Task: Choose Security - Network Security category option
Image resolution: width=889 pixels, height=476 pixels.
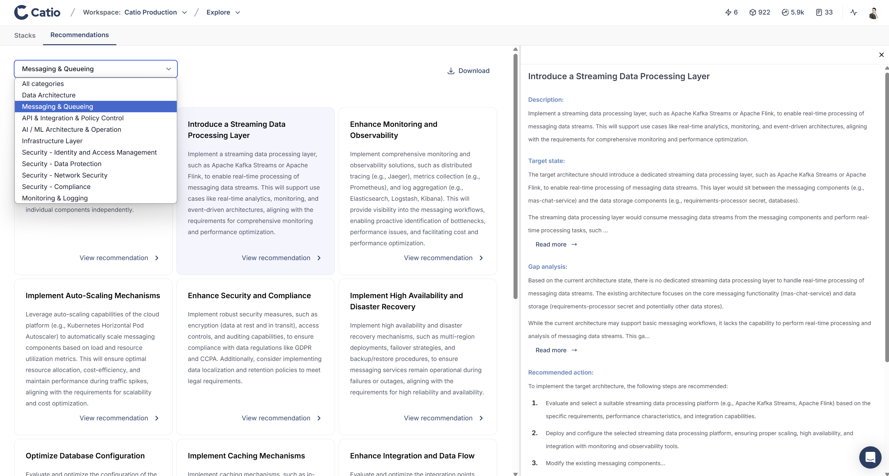Action: click(x=64, y=175)
